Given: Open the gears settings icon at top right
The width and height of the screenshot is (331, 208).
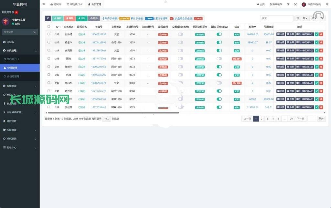Looking at the screenshot, I should pos(327,4).
